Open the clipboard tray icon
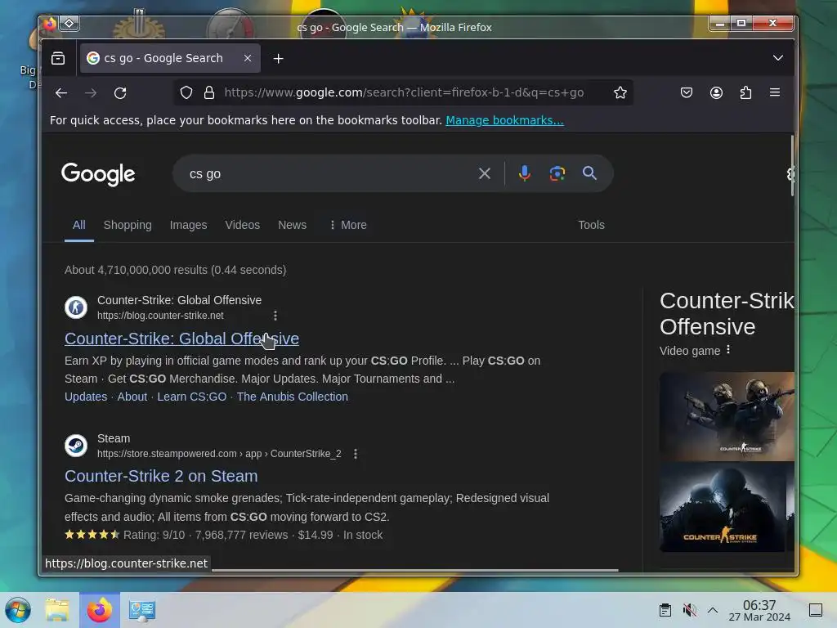 click(665, 610)
